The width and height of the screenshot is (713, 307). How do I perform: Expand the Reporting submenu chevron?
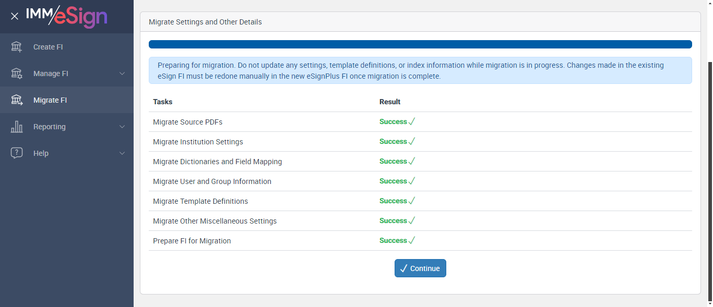pos(122,127)
